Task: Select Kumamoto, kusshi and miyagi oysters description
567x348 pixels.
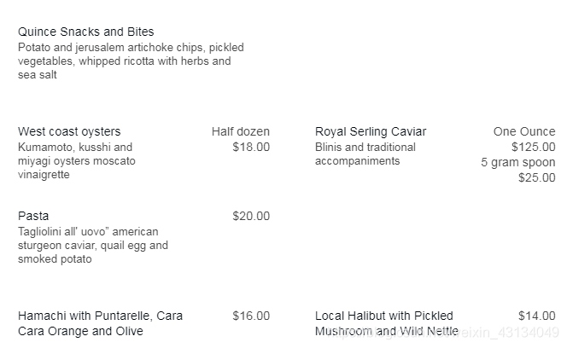Action: coord(77,161)
